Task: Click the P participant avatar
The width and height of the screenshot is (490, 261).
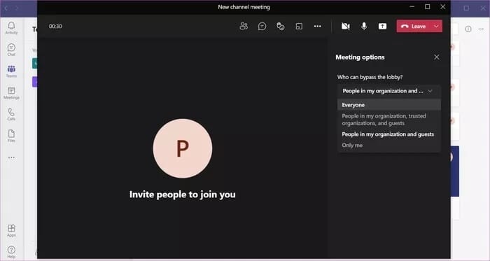Action: tap(183, 148)
